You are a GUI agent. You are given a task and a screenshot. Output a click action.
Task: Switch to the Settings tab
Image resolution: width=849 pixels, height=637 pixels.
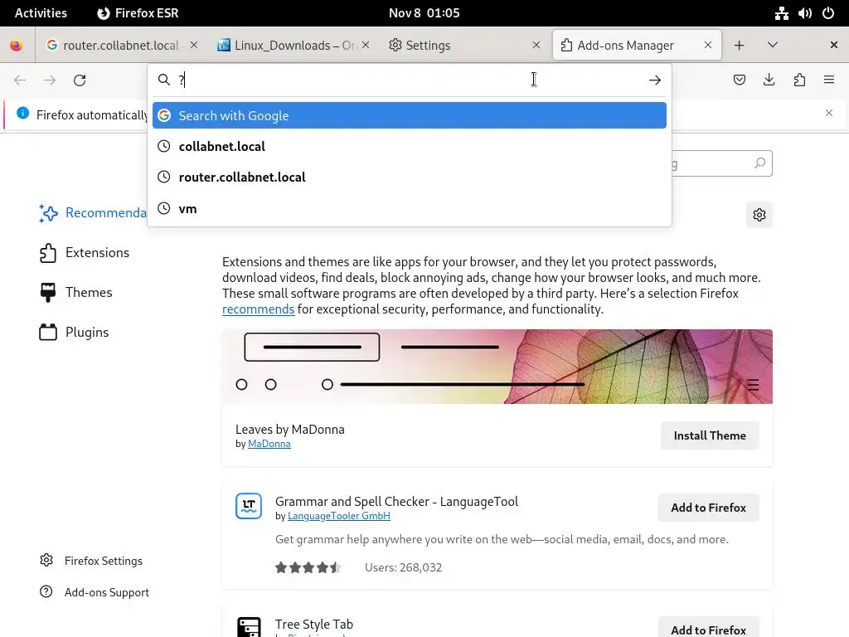[464, 45]
